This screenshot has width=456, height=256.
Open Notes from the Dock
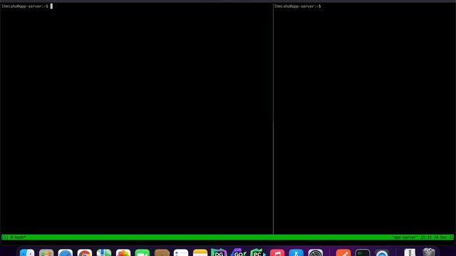pos(200,253)
